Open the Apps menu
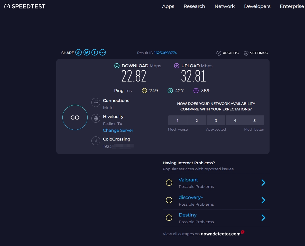 tap(168, 6)
